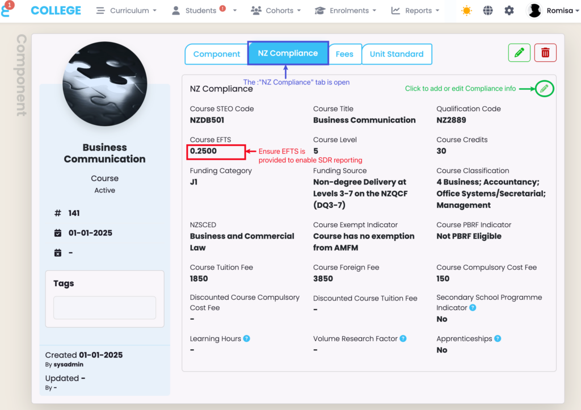
Task: Click the Learning Hours help icon
Action: 247,338
